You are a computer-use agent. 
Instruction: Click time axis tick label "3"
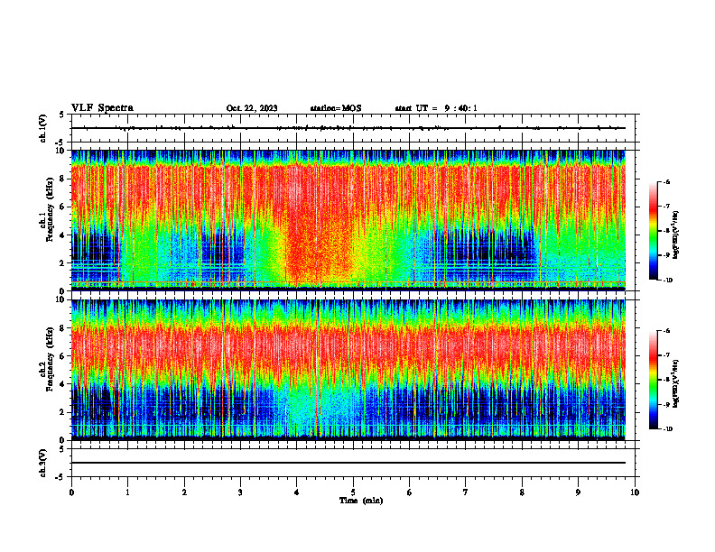coord(240,492)
